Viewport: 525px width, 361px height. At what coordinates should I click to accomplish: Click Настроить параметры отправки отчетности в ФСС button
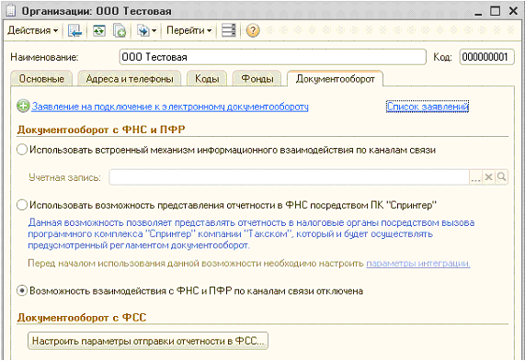point(148,341)
